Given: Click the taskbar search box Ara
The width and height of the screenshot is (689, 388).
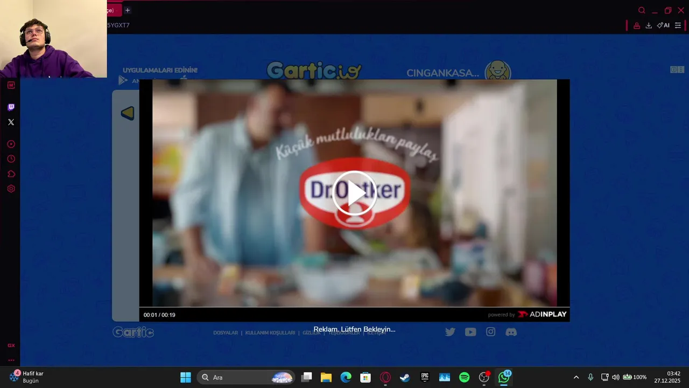Looking at the screenshot, I should click(246, 377).
